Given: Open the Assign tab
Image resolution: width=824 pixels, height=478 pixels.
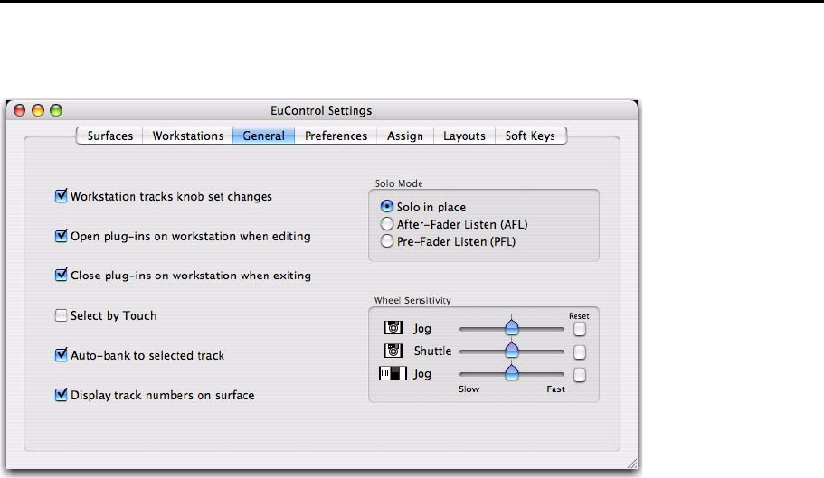Looking at the screenshot, I should (x=404, y=136).
